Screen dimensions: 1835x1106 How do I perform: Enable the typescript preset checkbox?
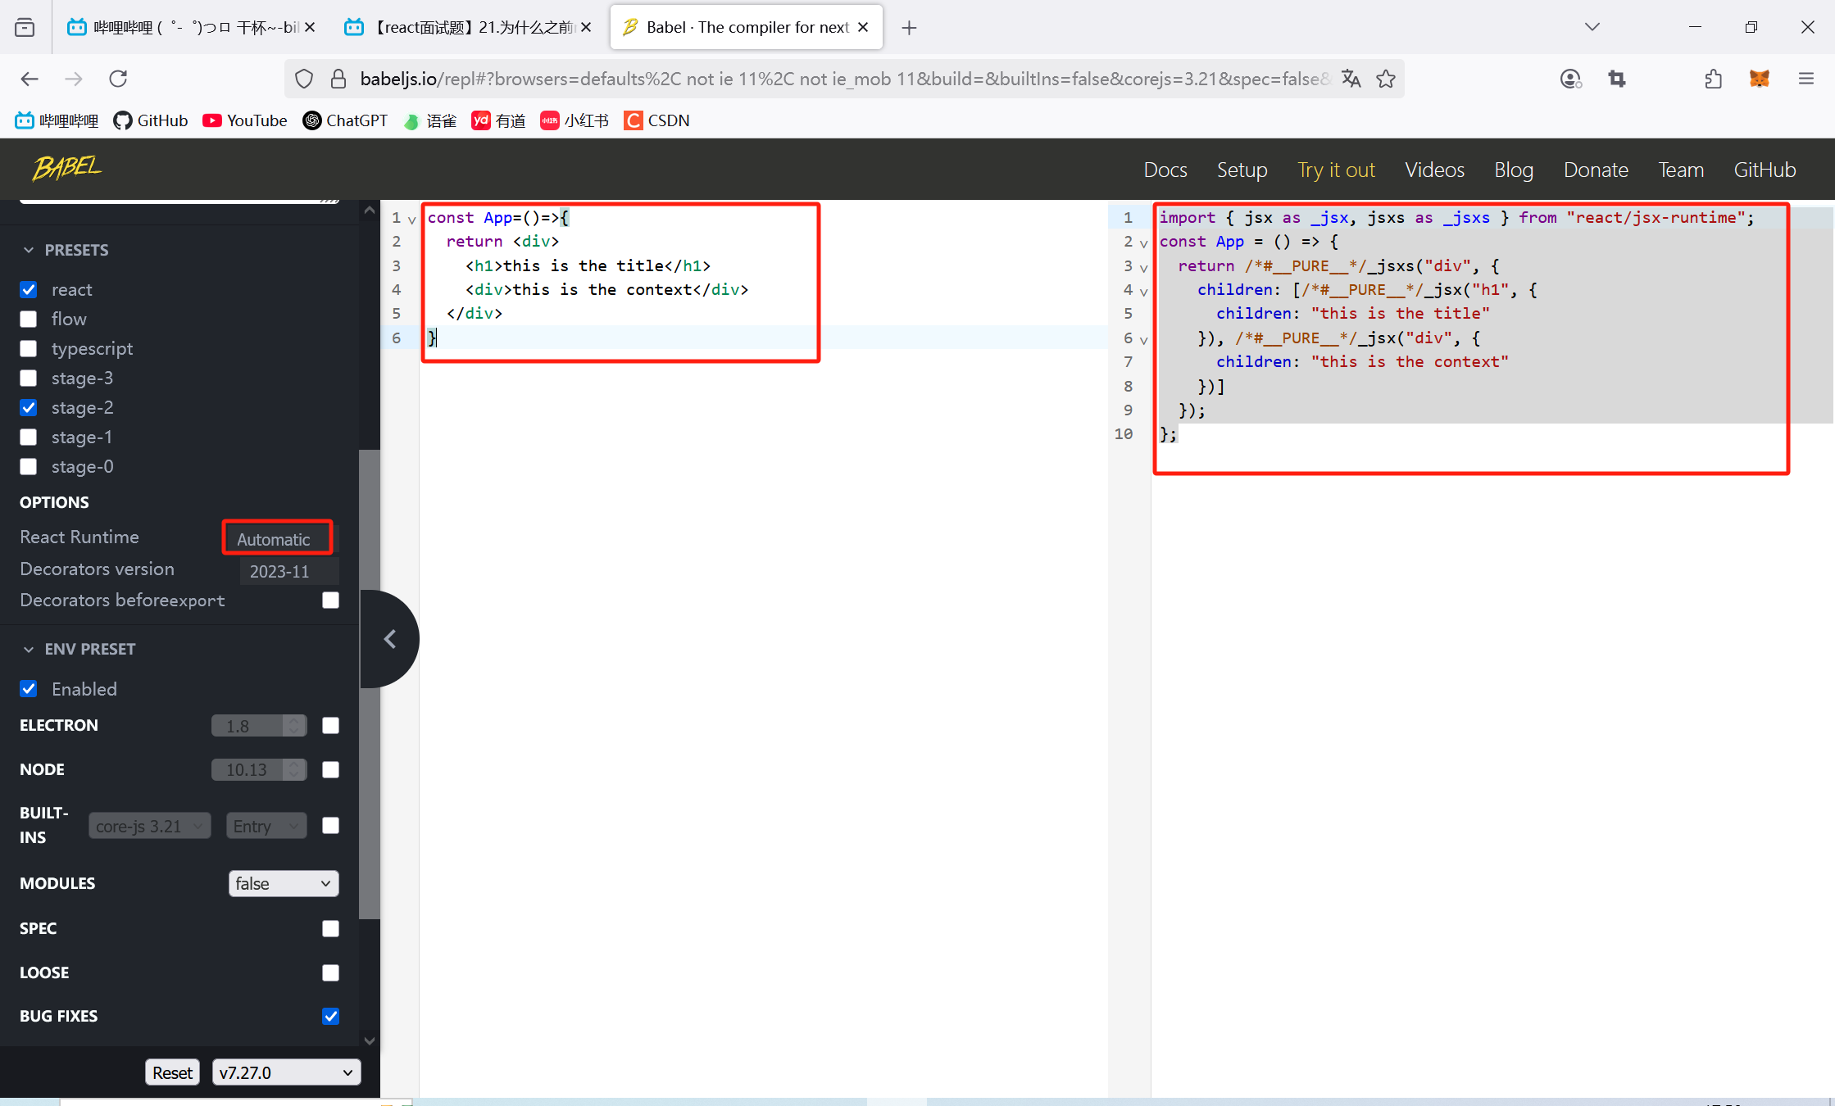click(29, 348)
